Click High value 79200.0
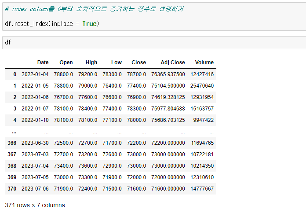 click(88, 74)
